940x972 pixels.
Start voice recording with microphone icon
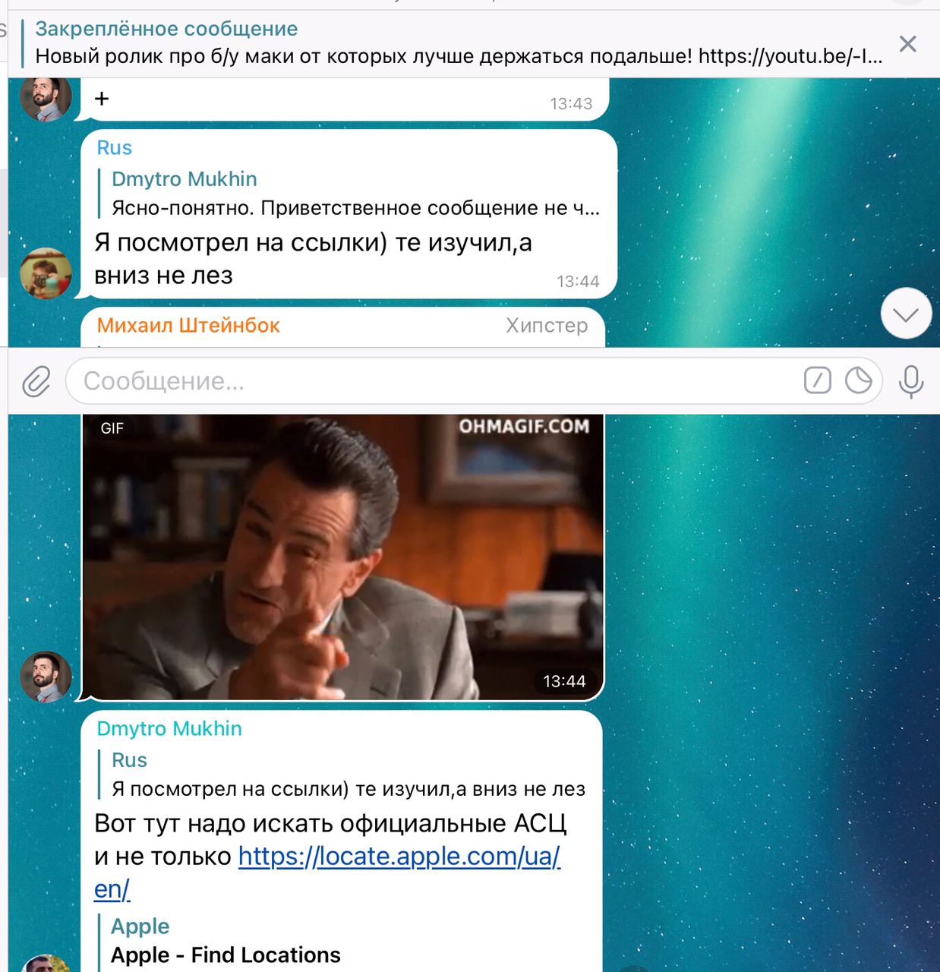(x=911, y=381)
